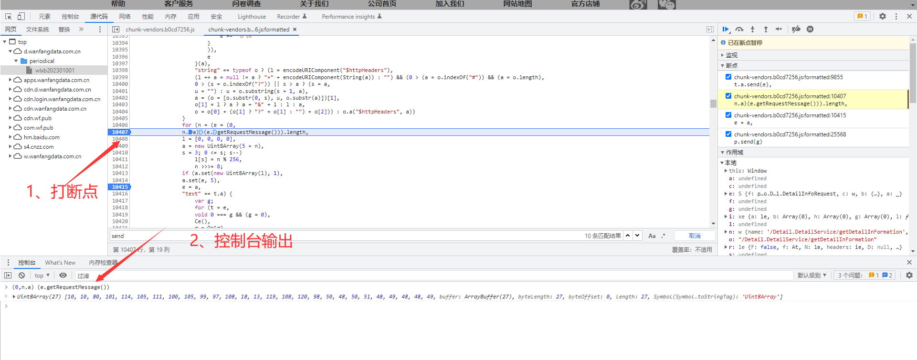Open console settings gear icon
Screen dimensions: 917x360
909,275
